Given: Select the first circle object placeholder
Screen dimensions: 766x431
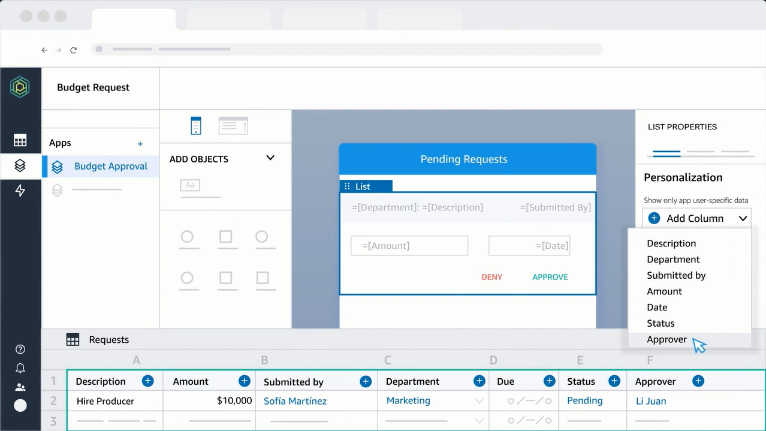Looking at the screenshot, I should click(x=187, y=237).
